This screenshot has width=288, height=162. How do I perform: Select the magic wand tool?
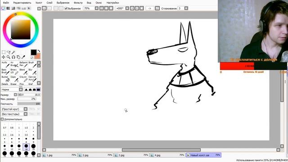coord(13,52)
